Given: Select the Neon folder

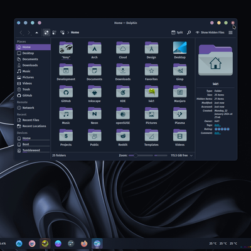Looking at the screenshot, I should click(94, 115).
